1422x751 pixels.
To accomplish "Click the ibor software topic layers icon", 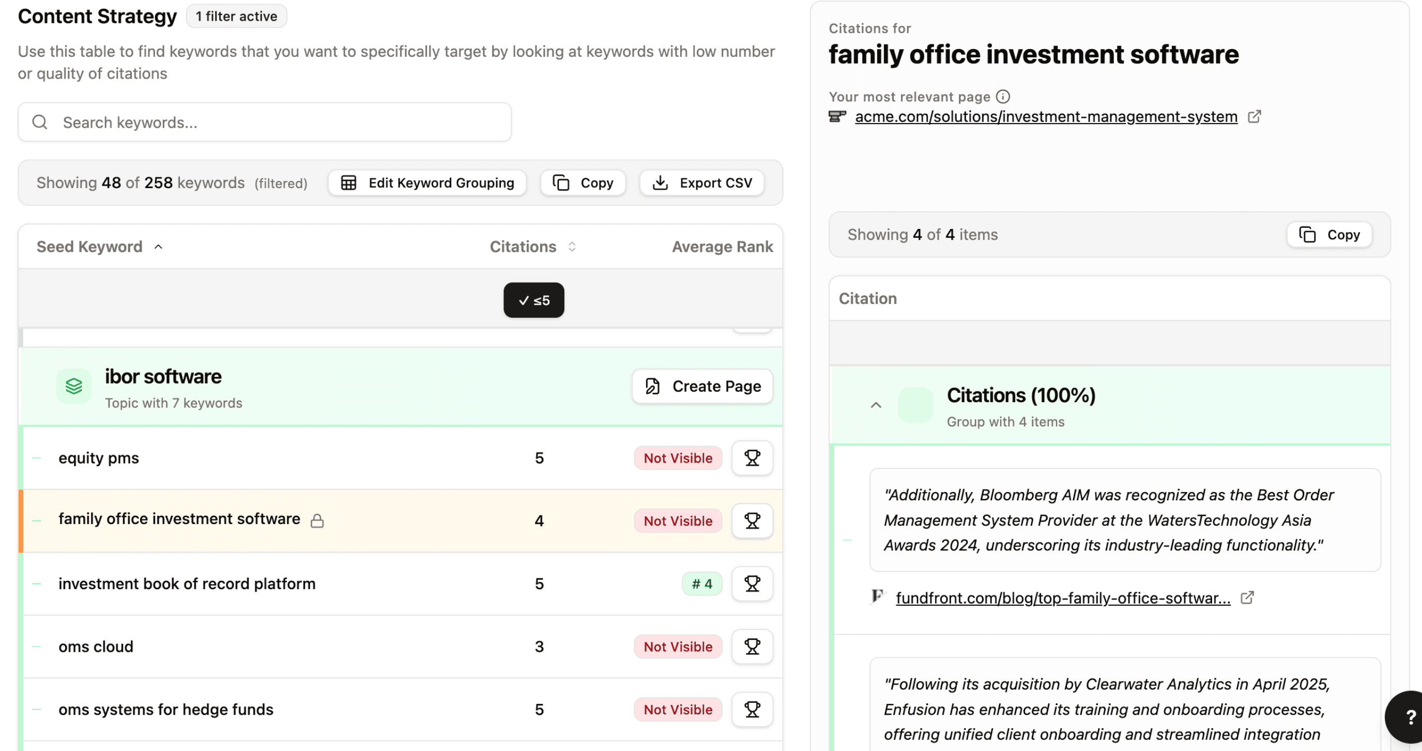I will 74,386.
